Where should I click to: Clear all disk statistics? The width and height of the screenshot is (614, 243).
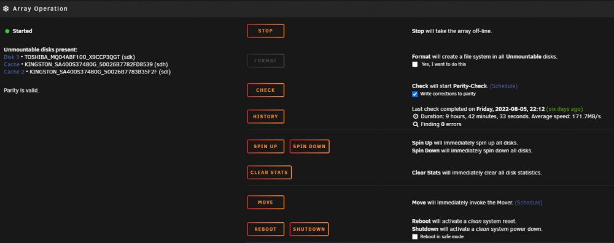click(269, 172)
